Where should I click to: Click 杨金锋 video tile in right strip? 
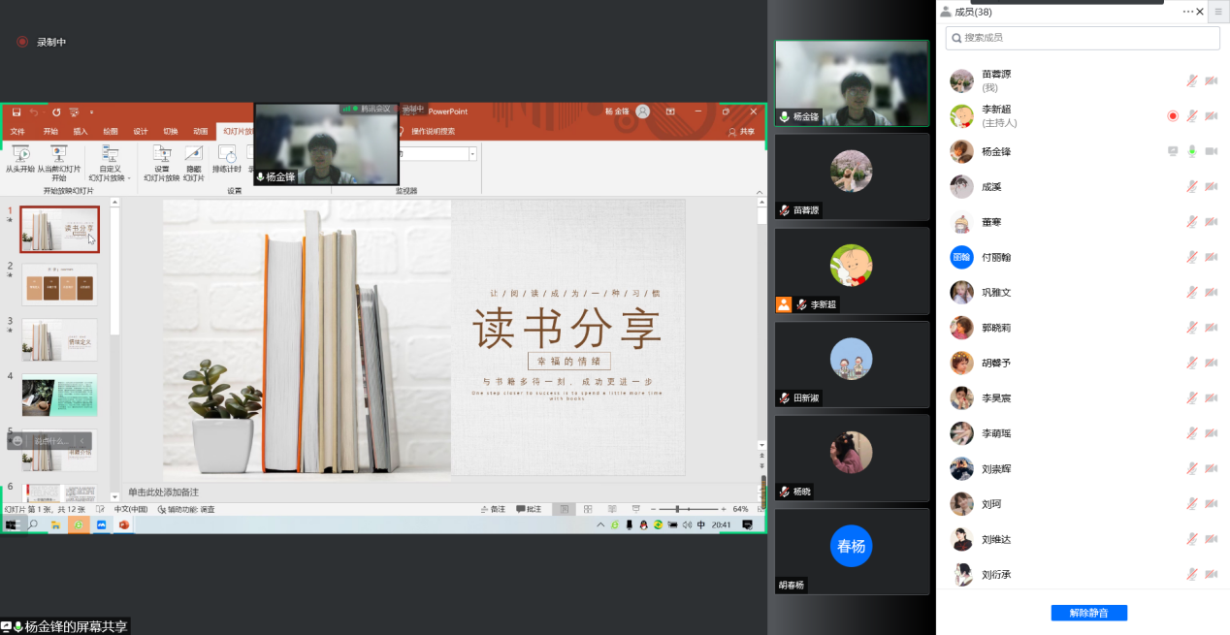852,83
